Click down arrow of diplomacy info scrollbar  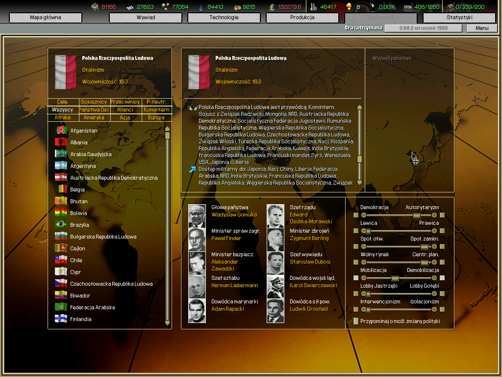pos(359,183)
